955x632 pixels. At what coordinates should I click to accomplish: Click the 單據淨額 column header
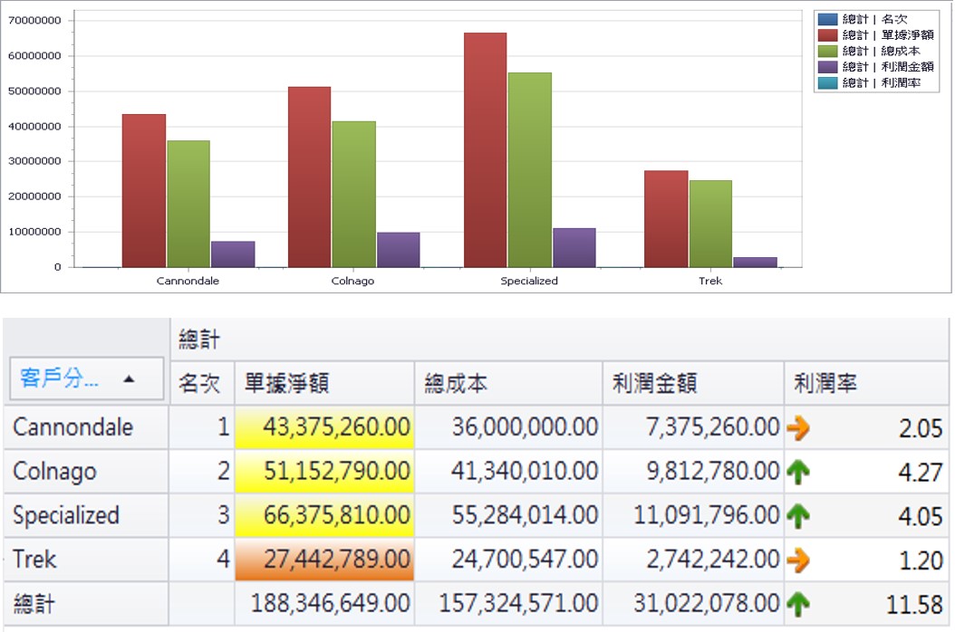[324, 383]
